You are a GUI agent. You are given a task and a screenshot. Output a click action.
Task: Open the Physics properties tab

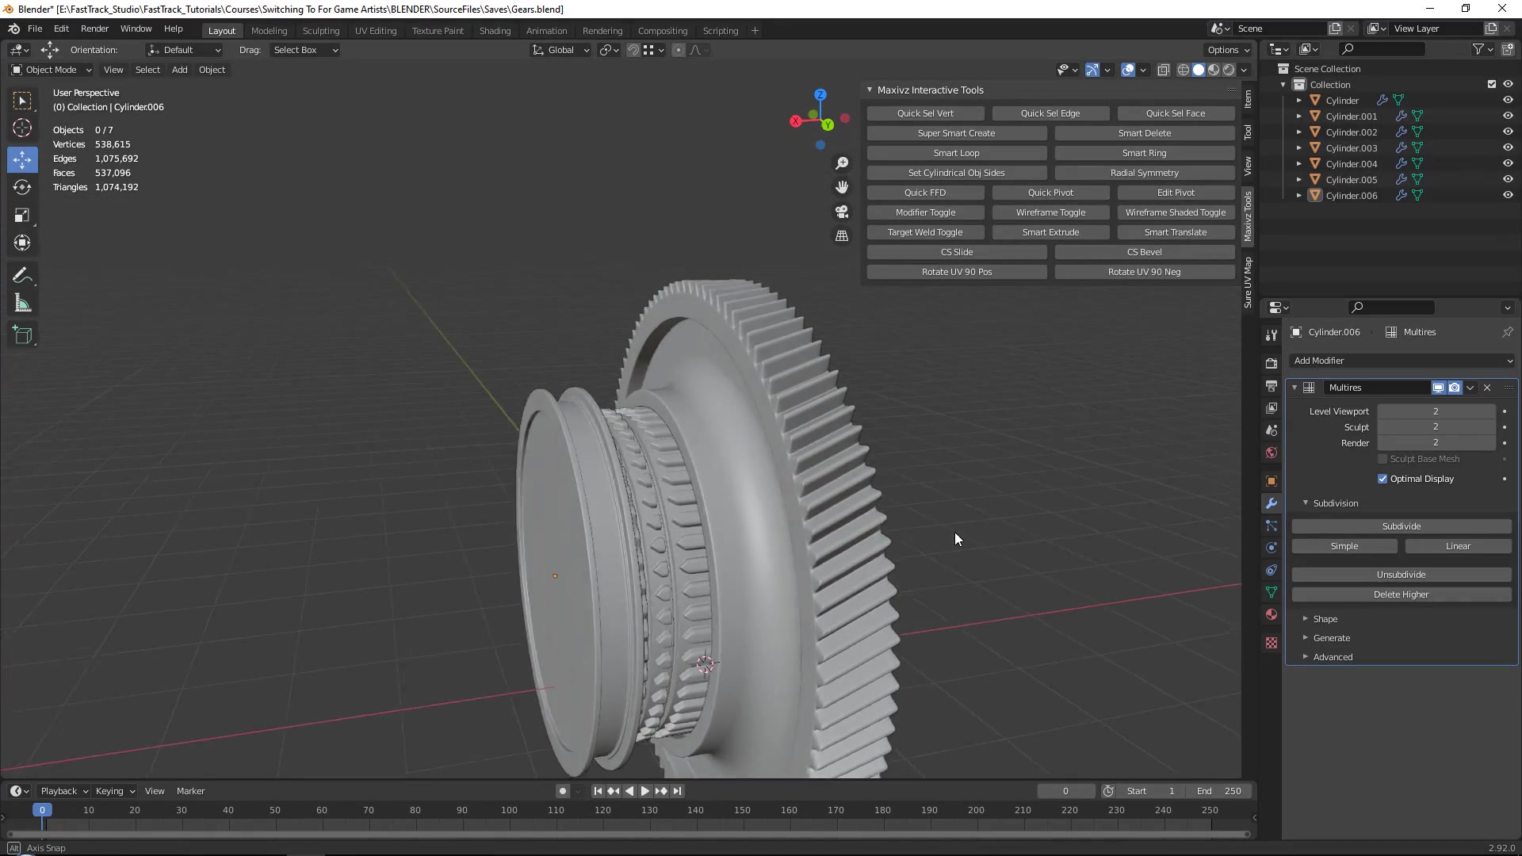click(x=1272, y=548)
